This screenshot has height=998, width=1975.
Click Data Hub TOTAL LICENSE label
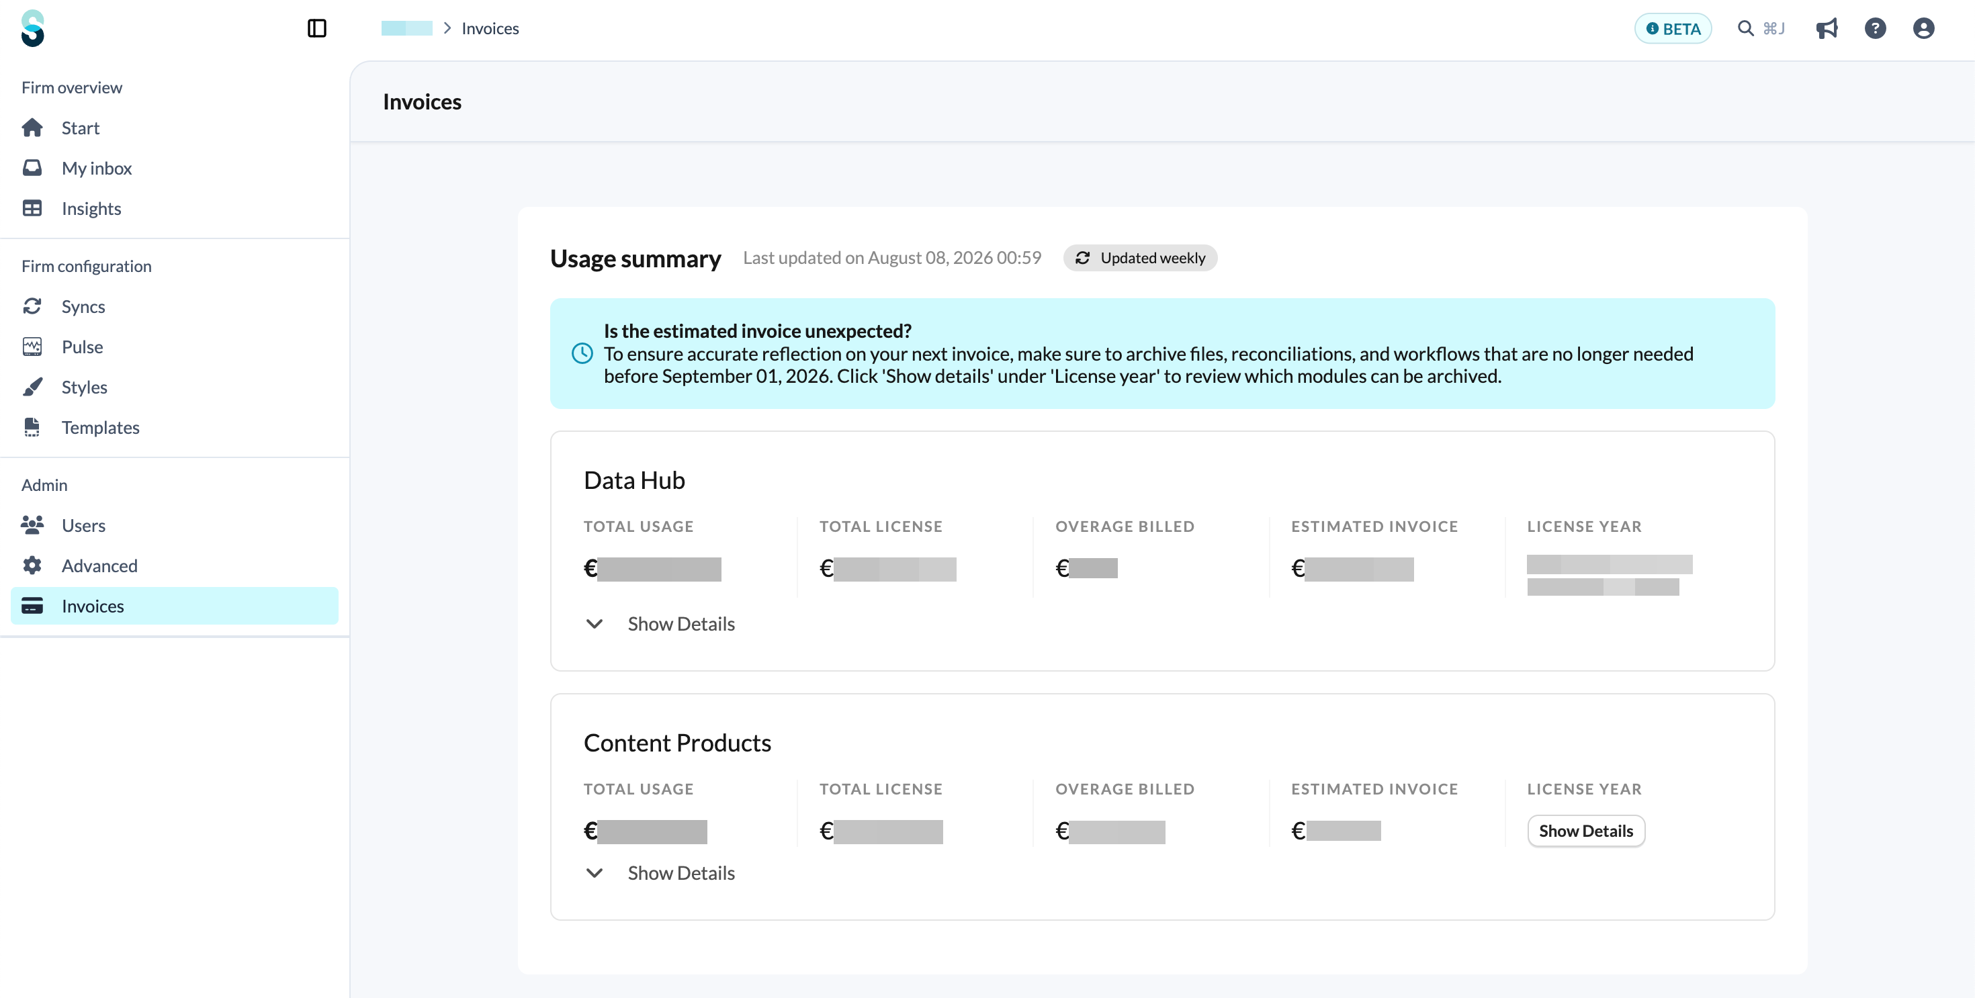tap(881, 527)
